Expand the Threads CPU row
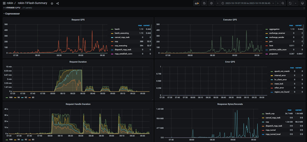The width and height of the screenshot is (307, 142). [12, 7]
